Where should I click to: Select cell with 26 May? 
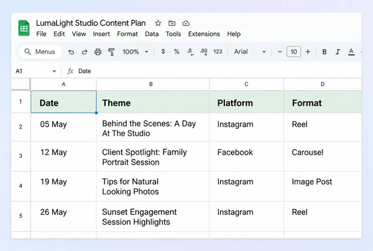click(63, 216)
